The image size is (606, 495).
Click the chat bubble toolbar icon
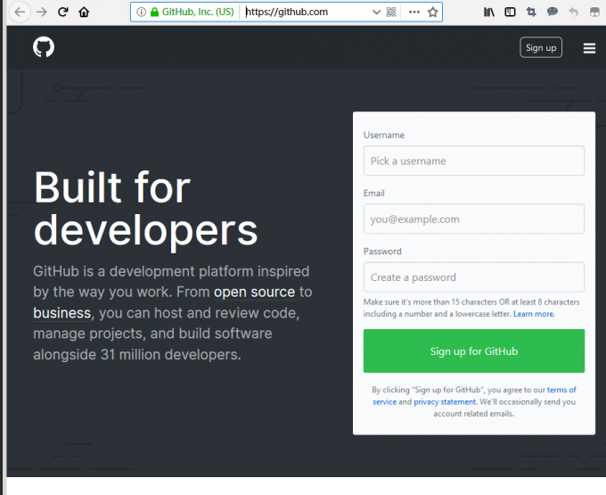(x=553, y=12)
